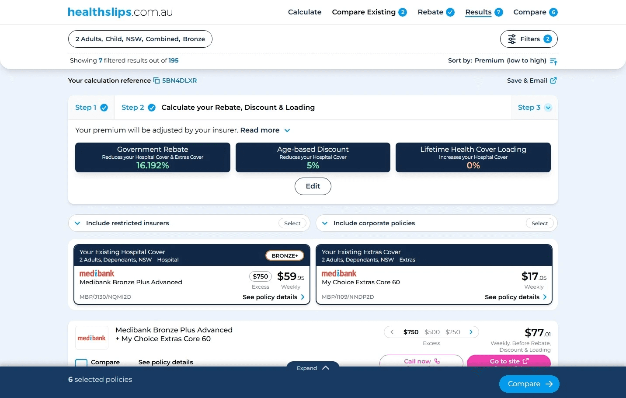Click the Edit button

pos(313,186)
